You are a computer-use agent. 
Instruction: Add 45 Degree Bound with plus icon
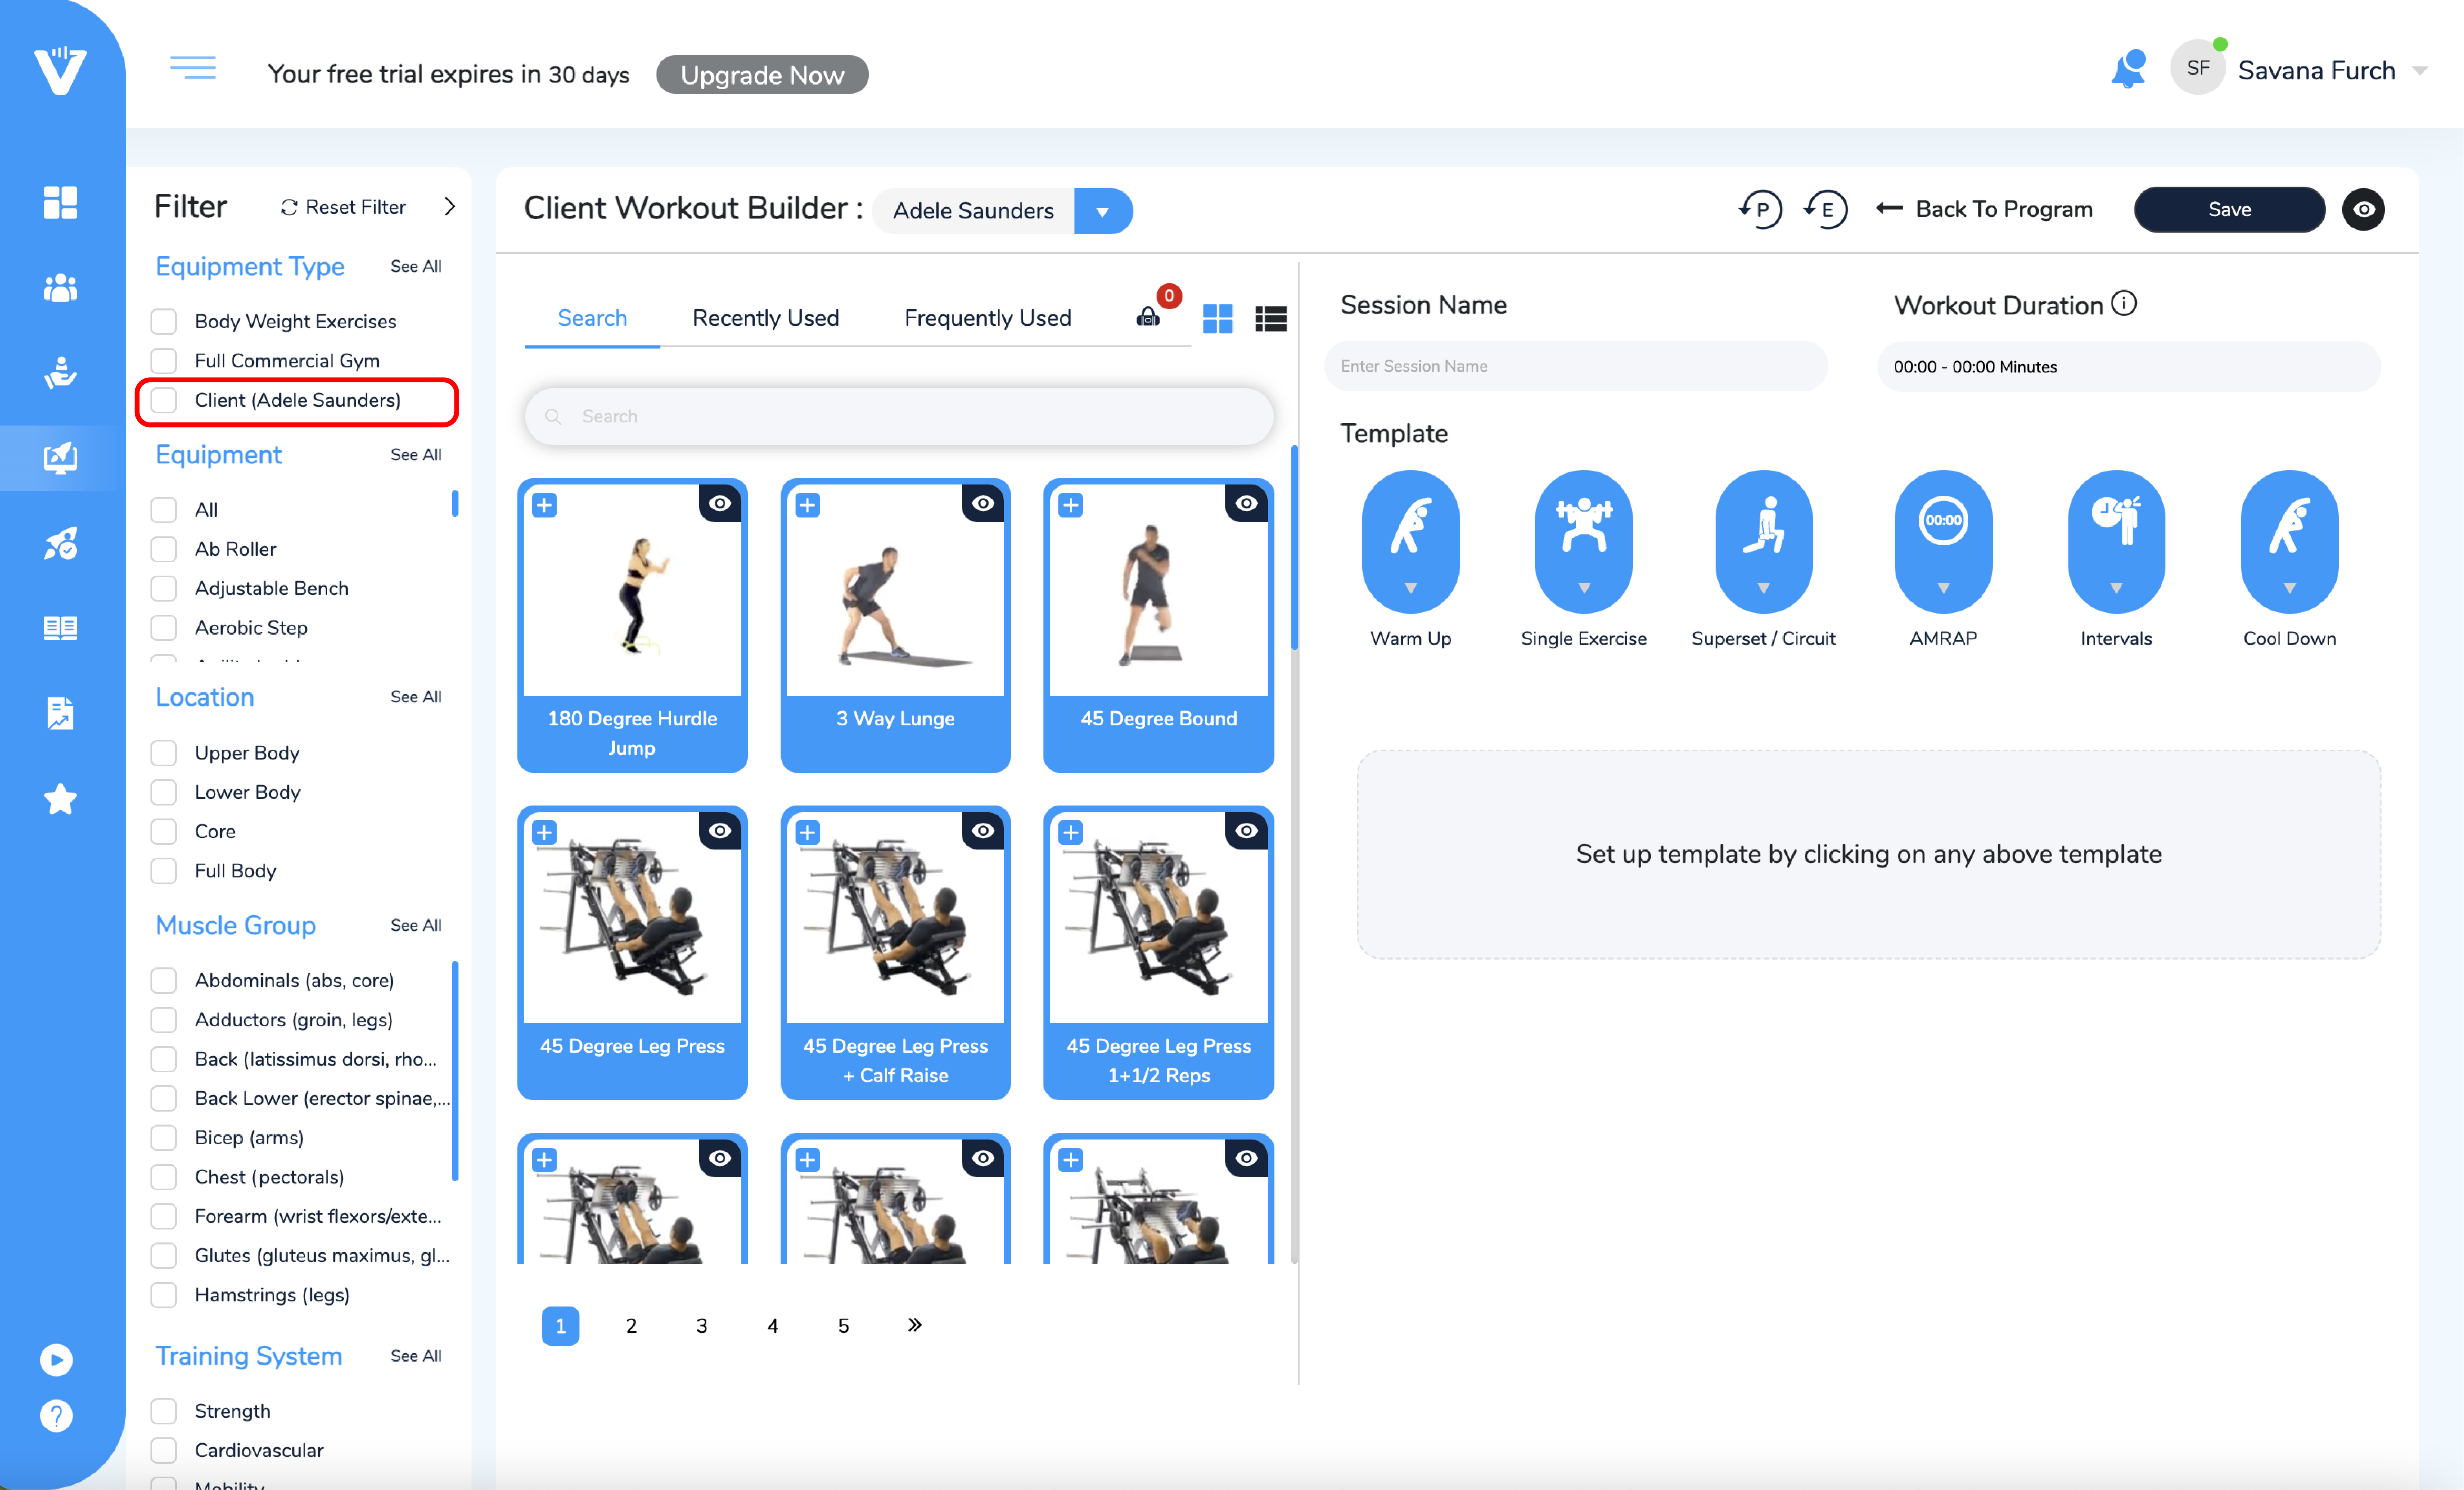click(1070, 505)
